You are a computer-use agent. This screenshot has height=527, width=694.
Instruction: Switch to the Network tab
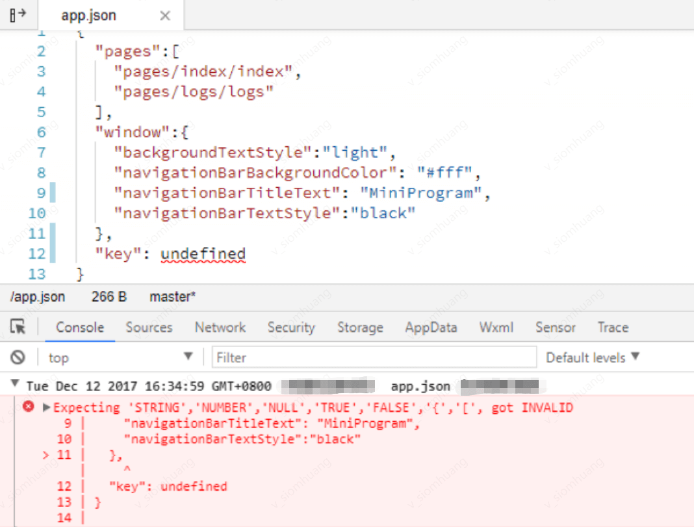(220, 328)
